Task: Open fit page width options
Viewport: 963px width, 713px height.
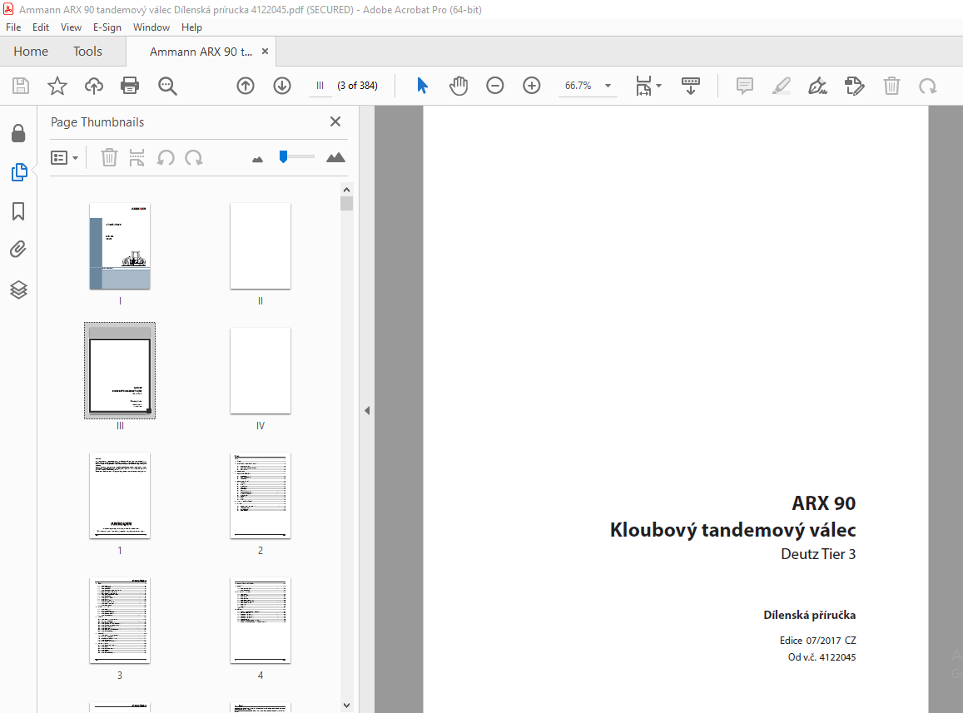Action: [648, 86]
